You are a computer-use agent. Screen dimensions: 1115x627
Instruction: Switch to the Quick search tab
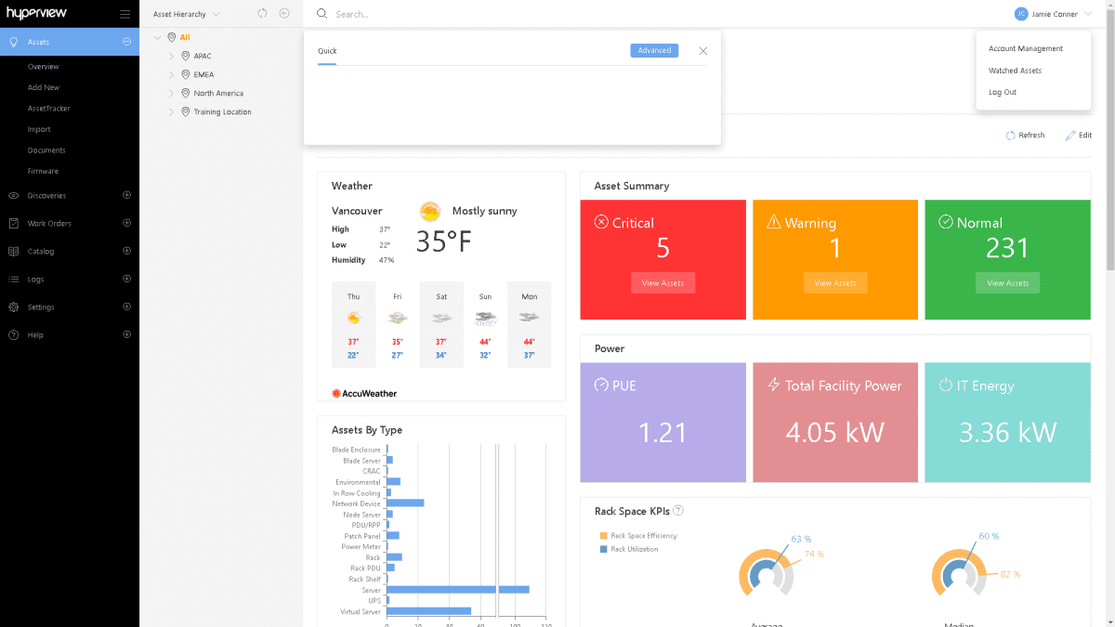[327, 51]
